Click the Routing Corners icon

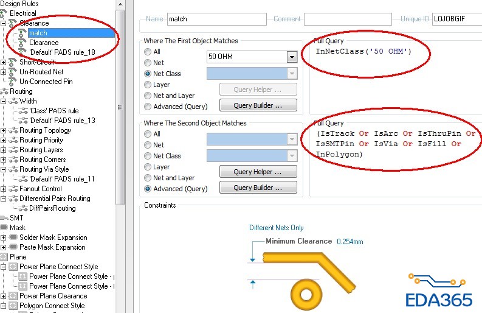(13, 160)
